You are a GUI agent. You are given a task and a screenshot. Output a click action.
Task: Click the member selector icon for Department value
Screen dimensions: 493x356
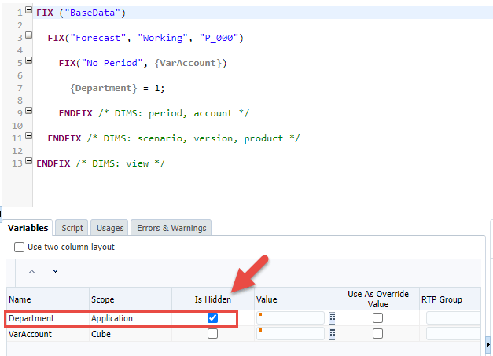pyautogui.click(x=331, y=318)
